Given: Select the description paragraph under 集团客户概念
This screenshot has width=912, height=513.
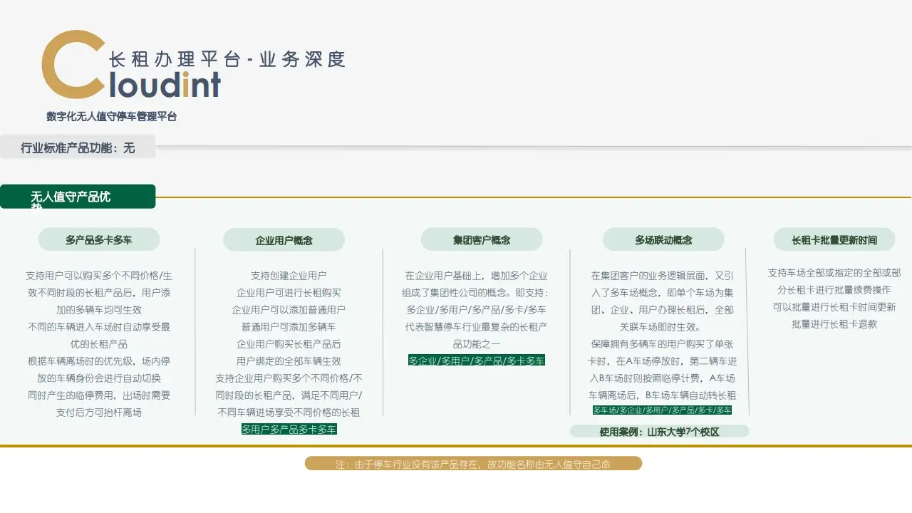Looking at the screenshot, I should pyautogui.click(x=476, y=310).
